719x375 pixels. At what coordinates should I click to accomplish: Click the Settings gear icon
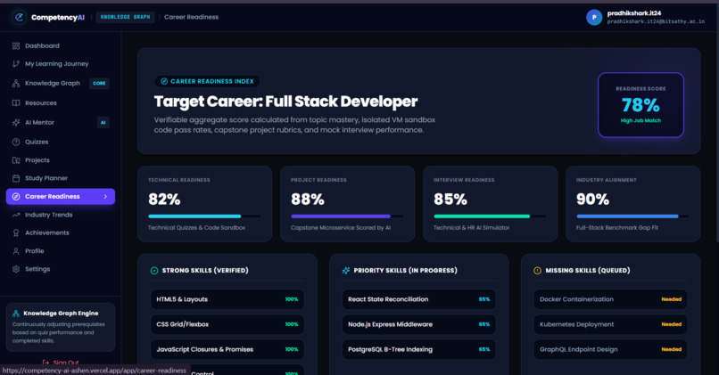pyautogui.click(x=16, y=269)
